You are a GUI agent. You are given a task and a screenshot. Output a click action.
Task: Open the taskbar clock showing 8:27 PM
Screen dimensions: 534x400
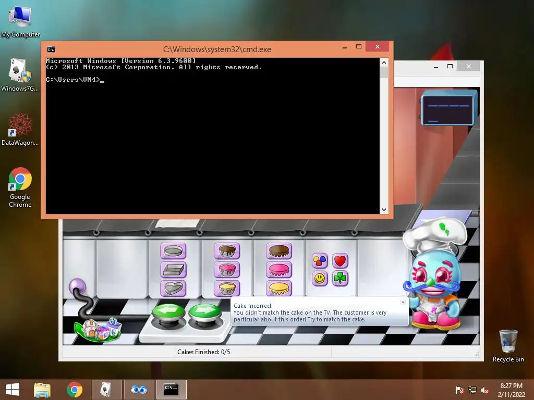pyautogui.click(x=511, y=390)
